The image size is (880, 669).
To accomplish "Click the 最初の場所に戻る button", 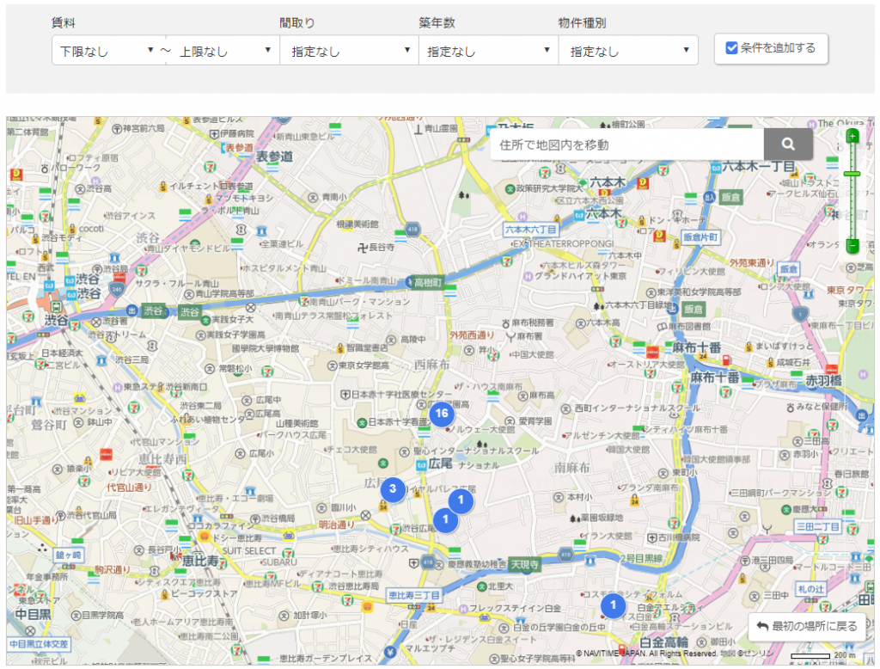I will [x=806, y=626].
